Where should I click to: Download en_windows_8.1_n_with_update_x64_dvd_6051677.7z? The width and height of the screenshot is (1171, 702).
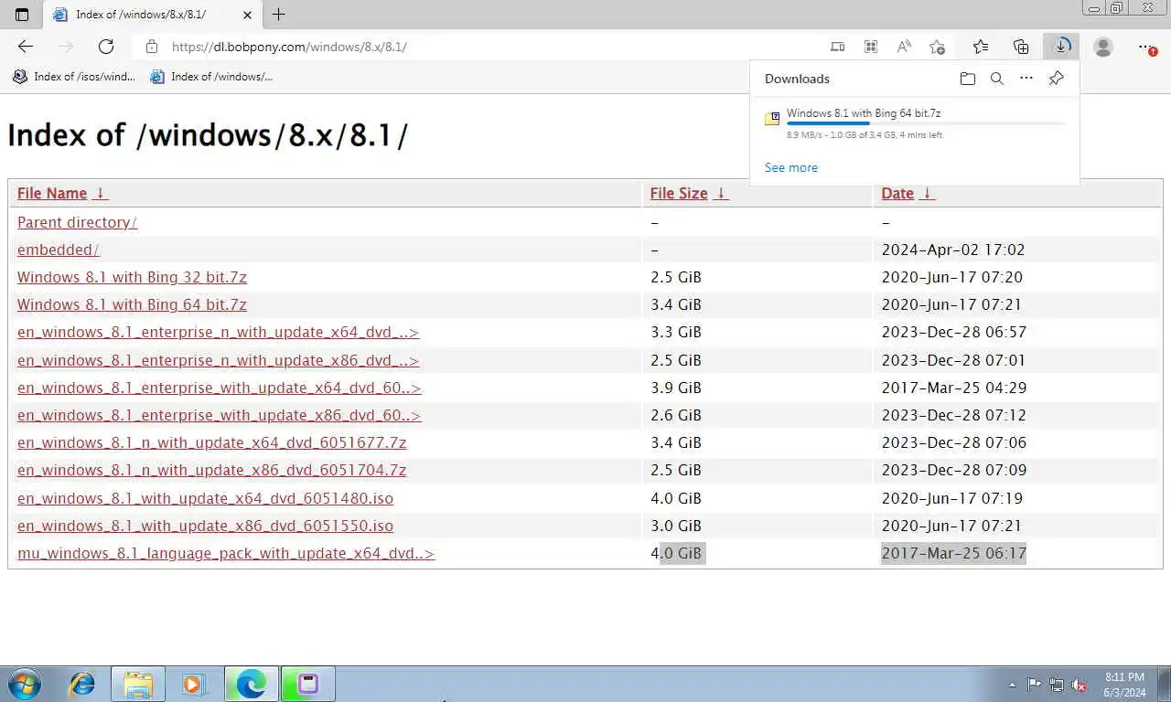point(211,442)
